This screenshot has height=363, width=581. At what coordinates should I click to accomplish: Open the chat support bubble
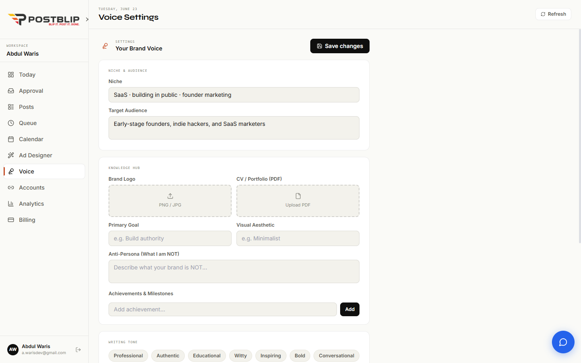563,342
